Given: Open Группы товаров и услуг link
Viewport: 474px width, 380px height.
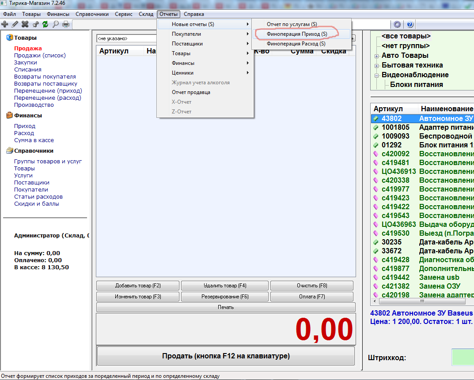Looking at the screenshot, I should pyautogui.click(x=48, y=161).
